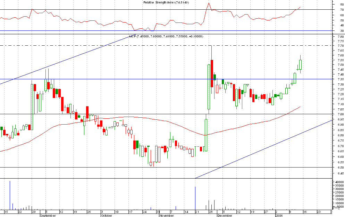Select date tick 22 on time axis
345x217 pixels.
20,212
